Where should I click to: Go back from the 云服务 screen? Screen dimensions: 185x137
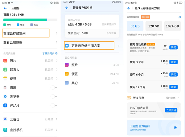(x=5, y=8)
